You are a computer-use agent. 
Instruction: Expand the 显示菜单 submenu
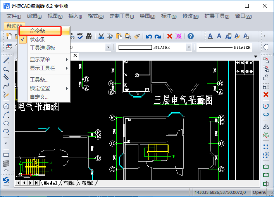[45, 59]
